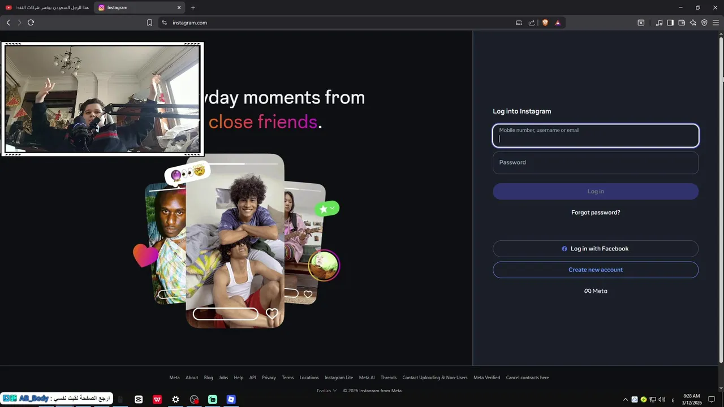This screenshot has width=724, height=407.
Task: Open the Privacy footer link
Action: pyautogui.click(x=269, y=378)
